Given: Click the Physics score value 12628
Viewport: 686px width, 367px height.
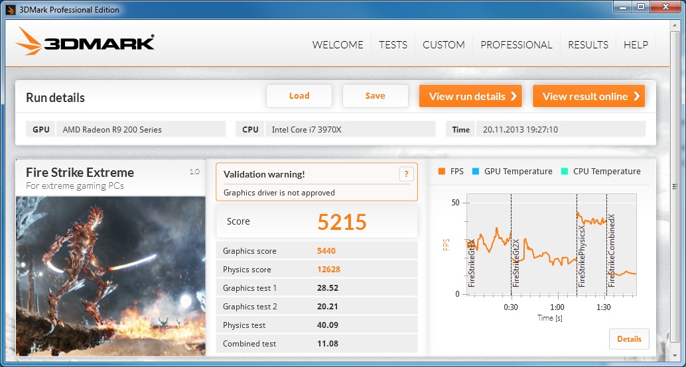Looking at the screenshot, I should point(328,270).
